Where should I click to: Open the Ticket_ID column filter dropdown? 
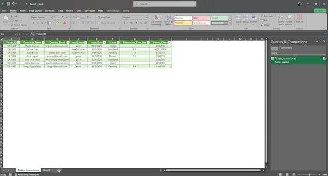tap(18, 42)
